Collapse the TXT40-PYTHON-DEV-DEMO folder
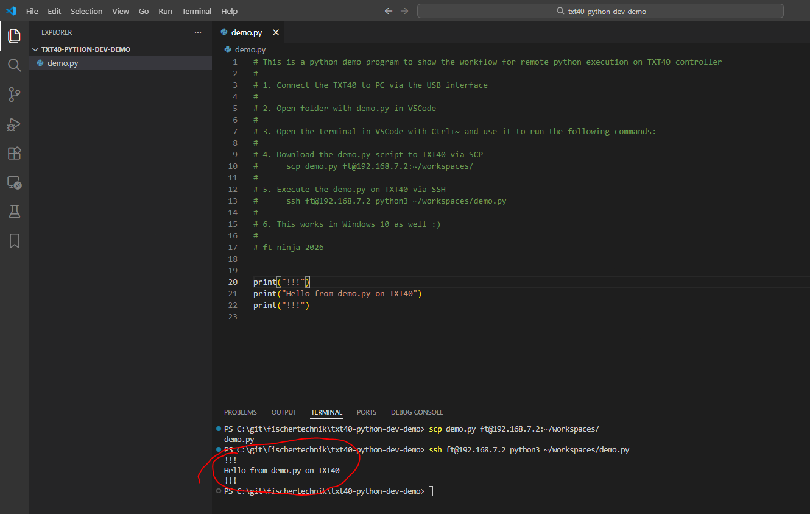 click(85, 49)
